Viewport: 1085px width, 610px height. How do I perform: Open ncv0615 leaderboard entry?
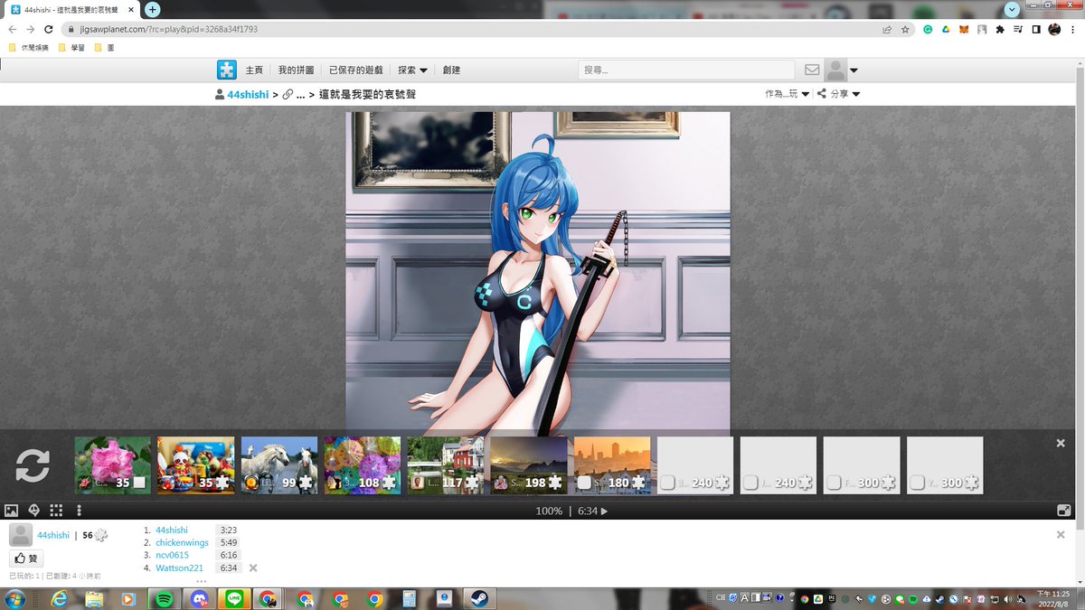(x=173, y=555)
